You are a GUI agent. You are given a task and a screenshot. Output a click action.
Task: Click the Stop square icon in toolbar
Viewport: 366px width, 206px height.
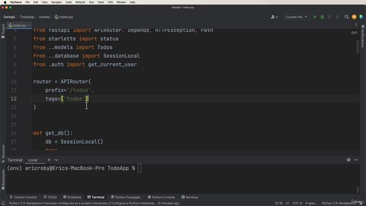(x=337, y=17)
